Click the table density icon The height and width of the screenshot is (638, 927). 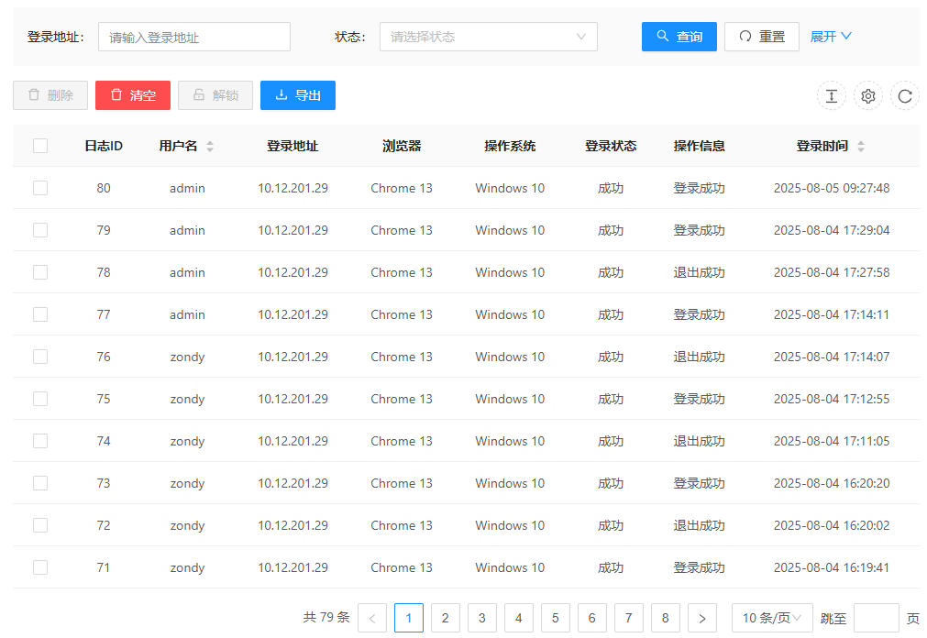(x=831, y=95)
